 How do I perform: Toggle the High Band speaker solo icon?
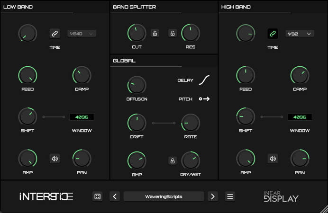[x=273, y=159]
